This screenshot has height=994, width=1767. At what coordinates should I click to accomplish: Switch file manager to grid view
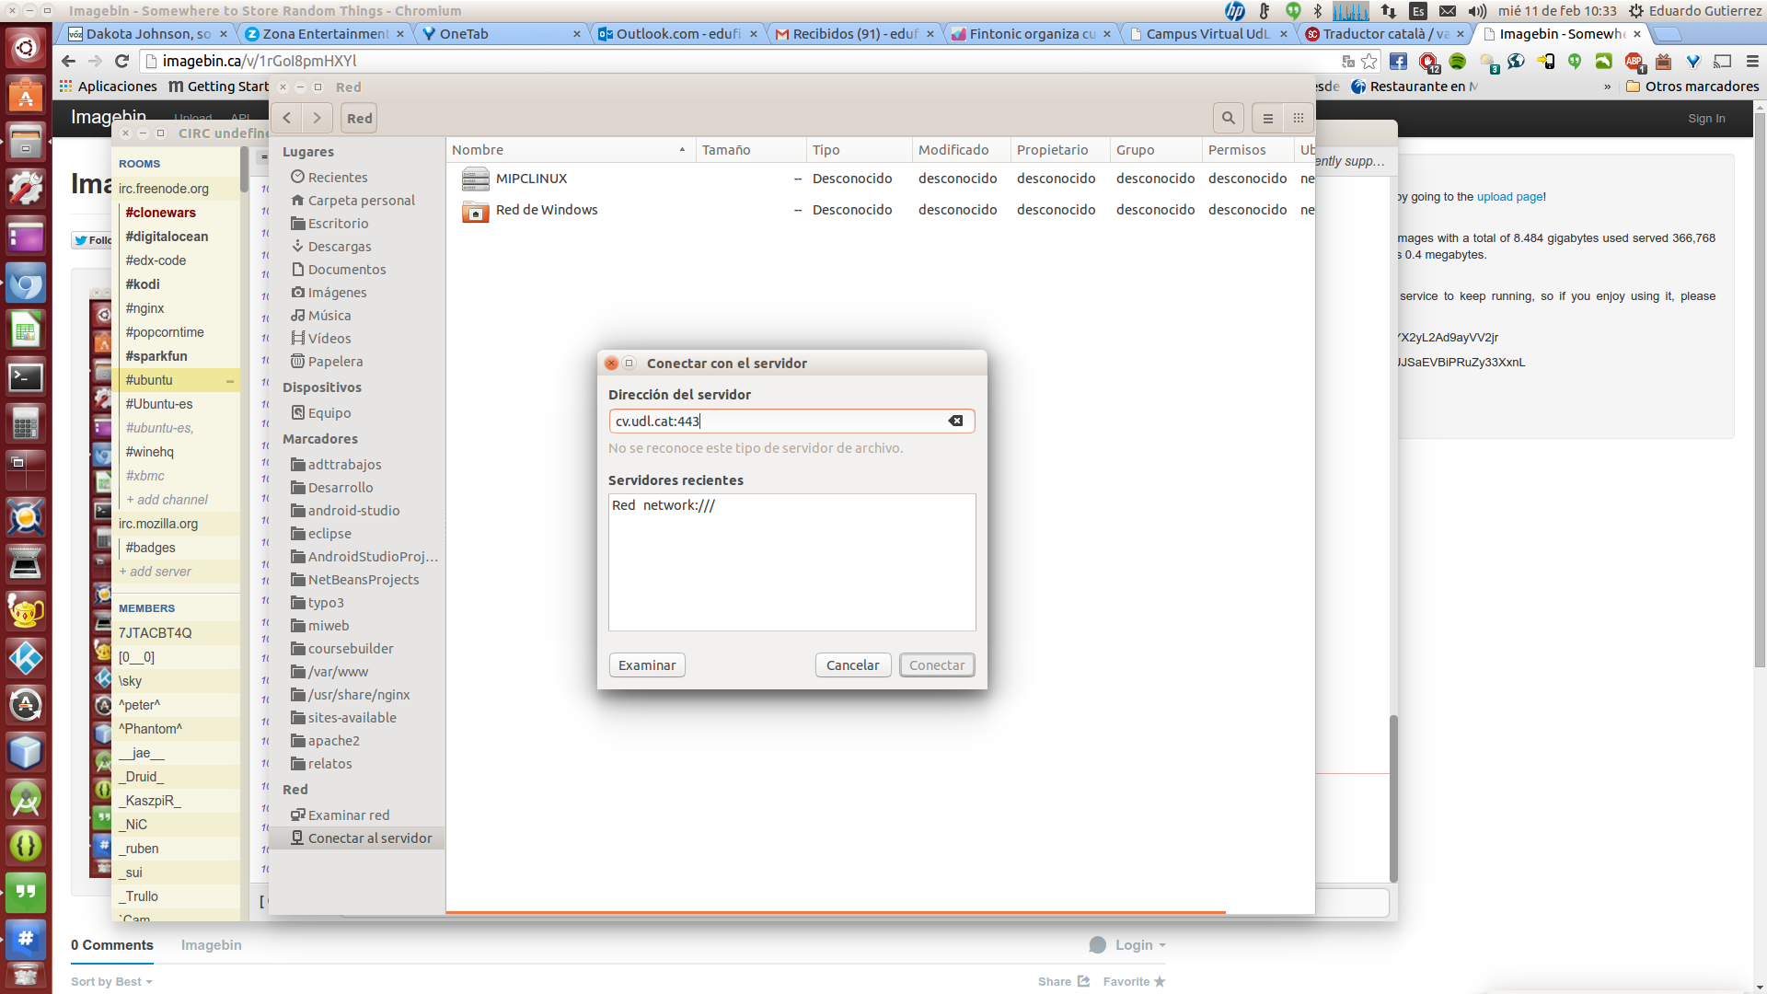point(1298,118)
